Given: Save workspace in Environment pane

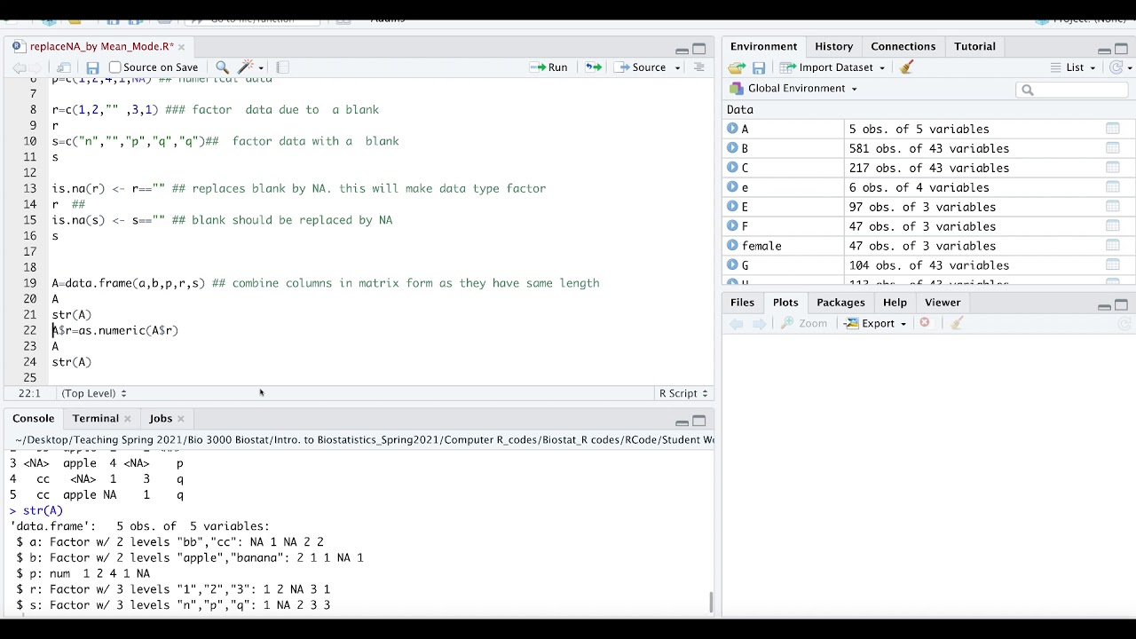Looking at the screenshot, I should coord(759,67).
